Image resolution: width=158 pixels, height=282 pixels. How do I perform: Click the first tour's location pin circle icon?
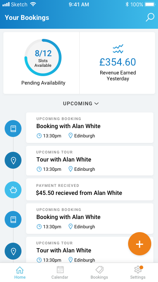click(13, 160)
